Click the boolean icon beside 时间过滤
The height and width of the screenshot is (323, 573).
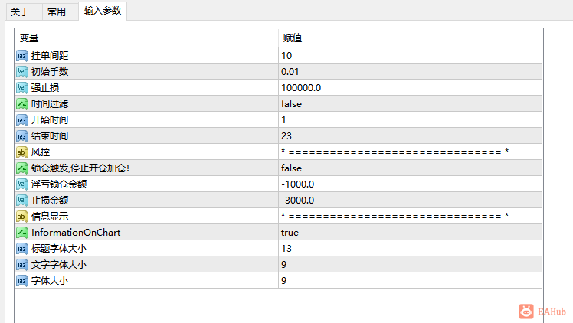tap(22, 104)
